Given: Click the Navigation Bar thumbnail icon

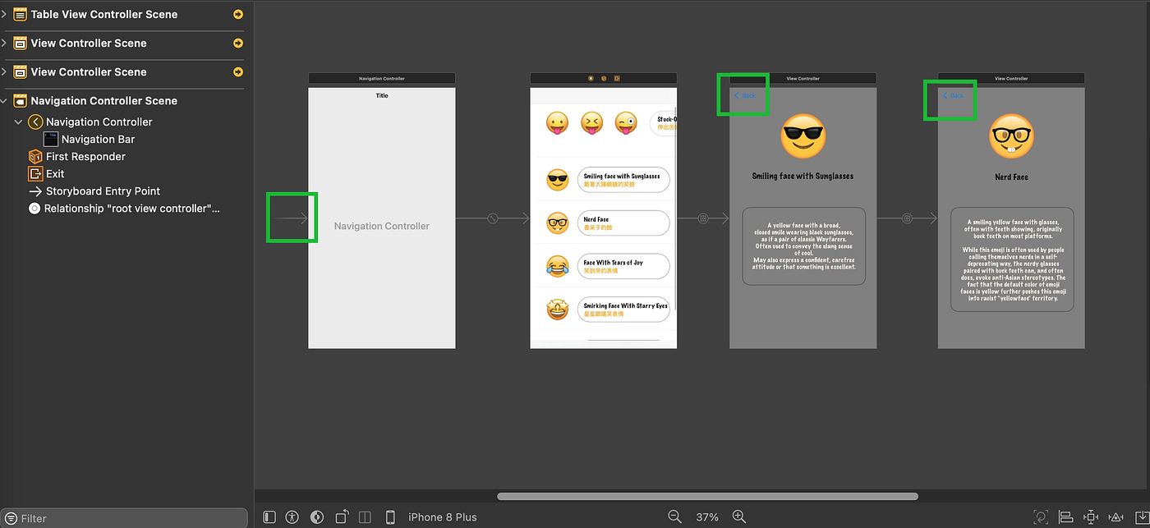Looking at the screenshot, I should (x=51, y=140).
